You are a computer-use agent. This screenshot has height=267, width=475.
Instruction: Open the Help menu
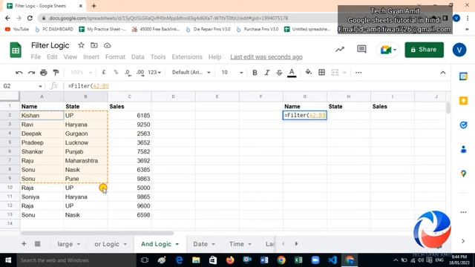click(214, 57)
